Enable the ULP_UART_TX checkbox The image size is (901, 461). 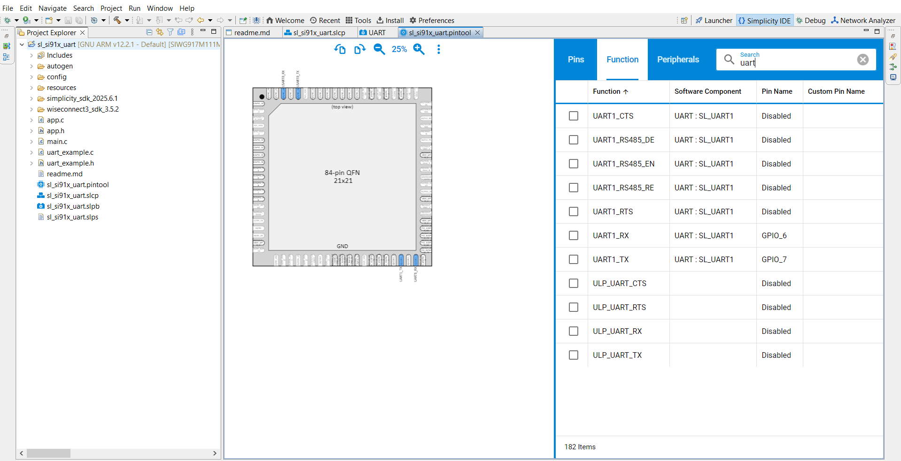(x=574, y=355)
